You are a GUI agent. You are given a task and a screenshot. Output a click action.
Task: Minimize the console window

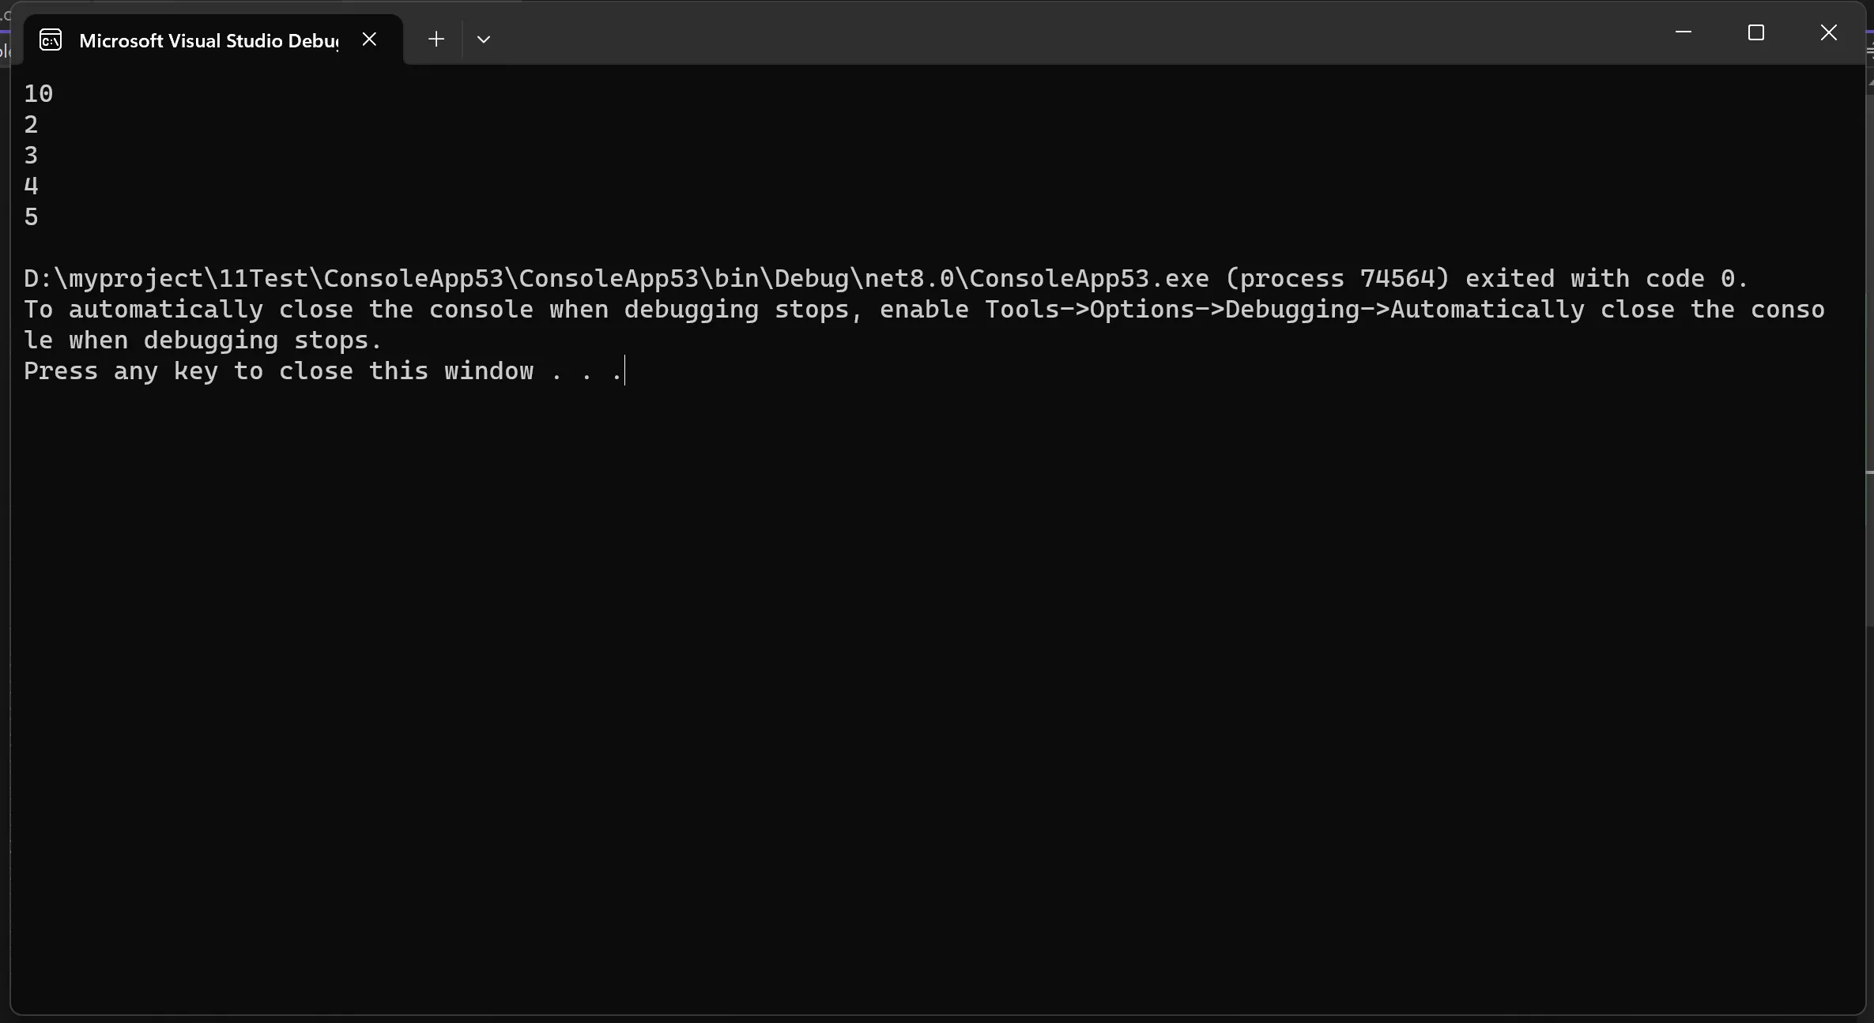point(1683,32)
